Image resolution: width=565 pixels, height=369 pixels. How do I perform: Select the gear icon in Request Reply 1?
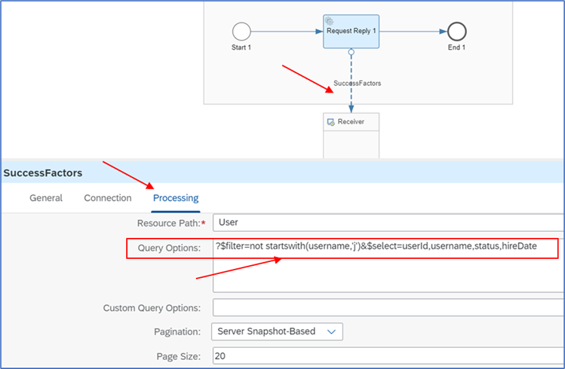(329, 21)
